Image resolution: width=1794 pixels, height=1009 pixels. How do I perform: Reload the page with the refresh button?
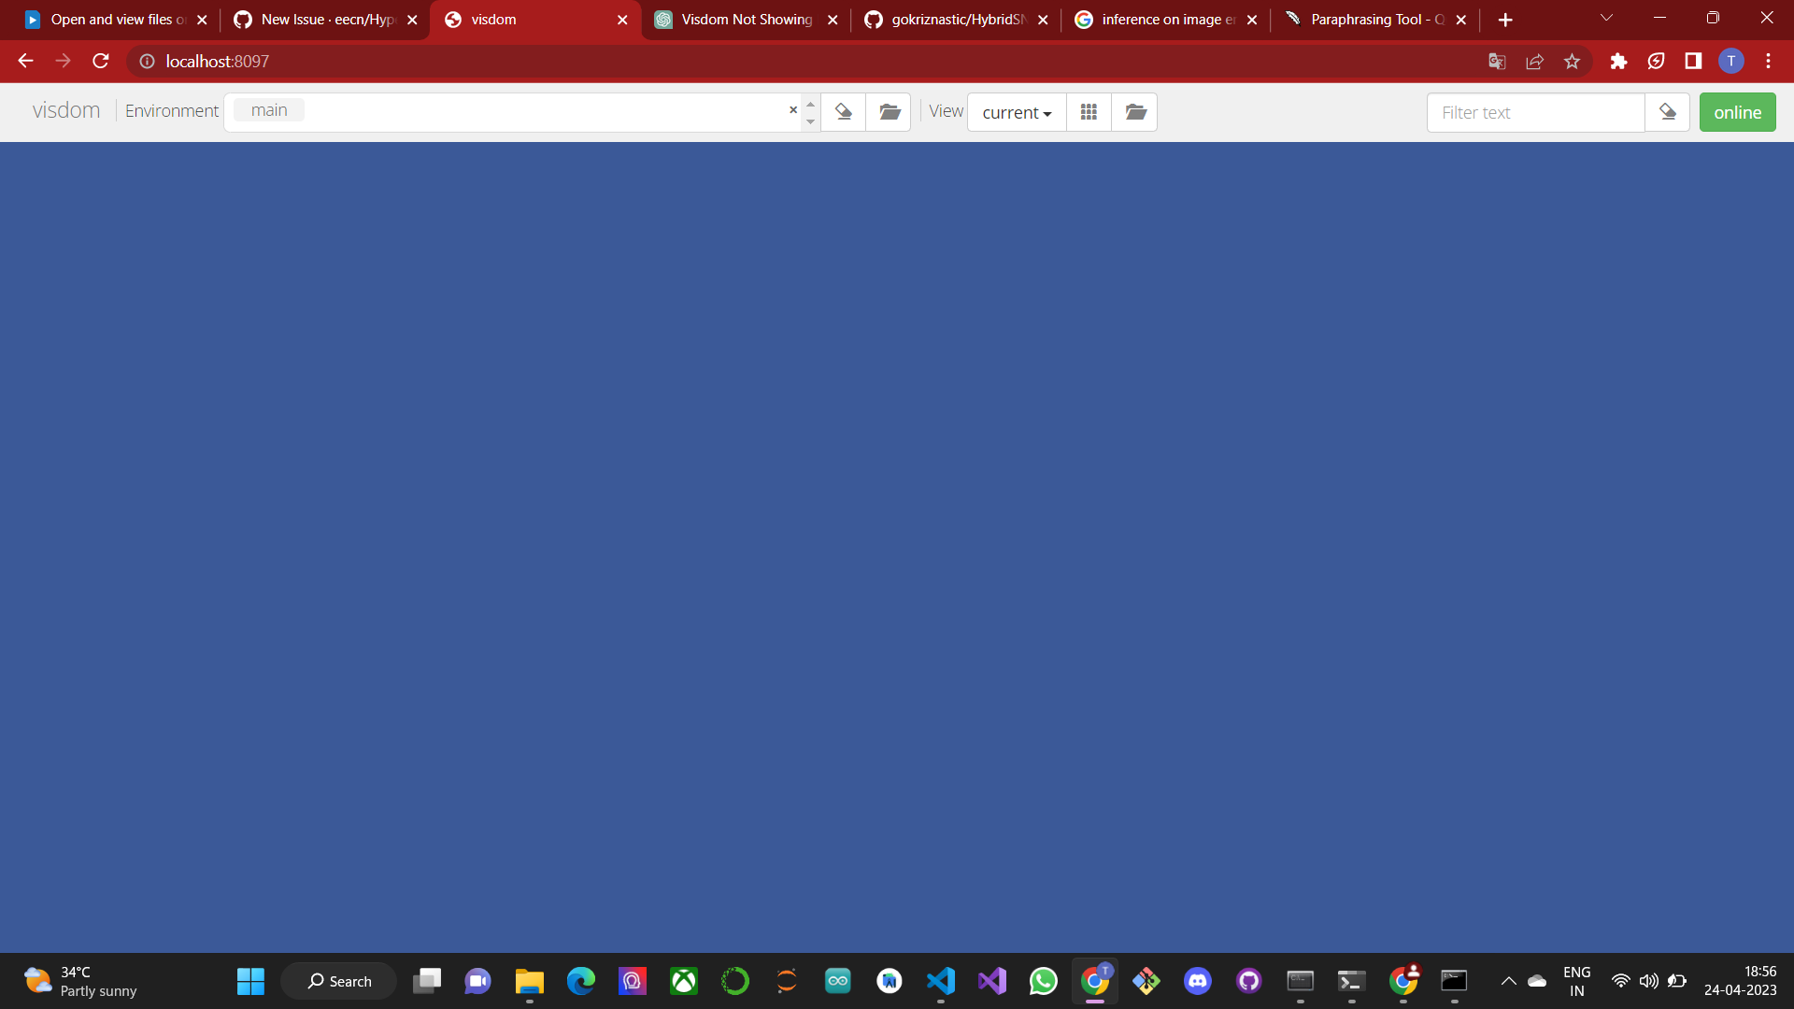click(x=100, y=61)
